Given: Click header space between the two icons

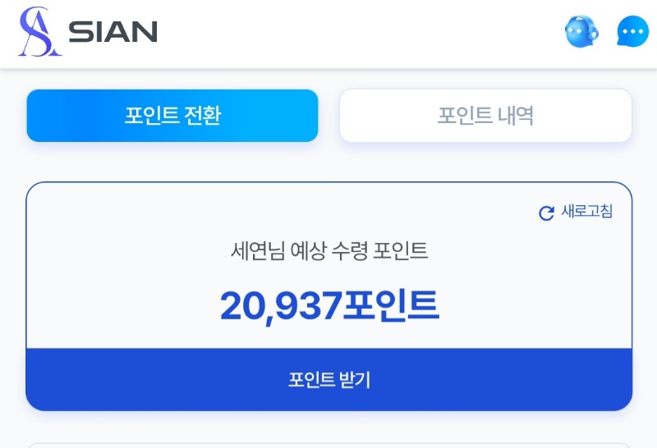Looking at the screenshot, I should 607,33.
